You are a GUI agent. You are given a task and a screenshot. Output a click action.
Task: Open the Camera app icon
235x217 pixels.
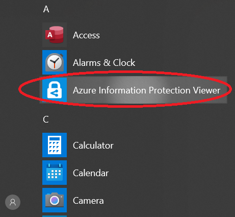55,200
